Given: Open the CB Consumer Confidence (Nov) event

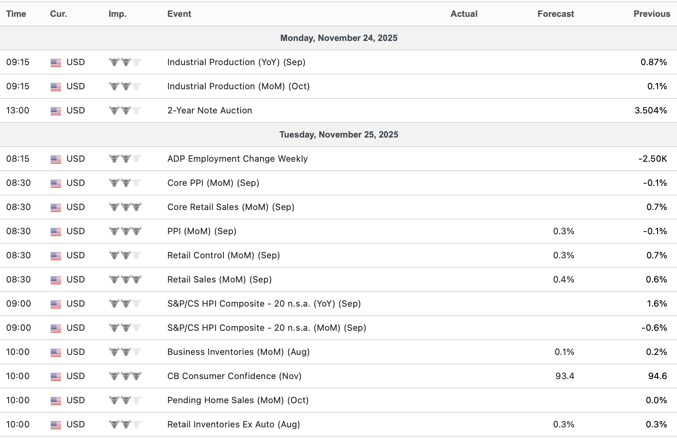Looking at the screenshot, I should click(234, 376).
